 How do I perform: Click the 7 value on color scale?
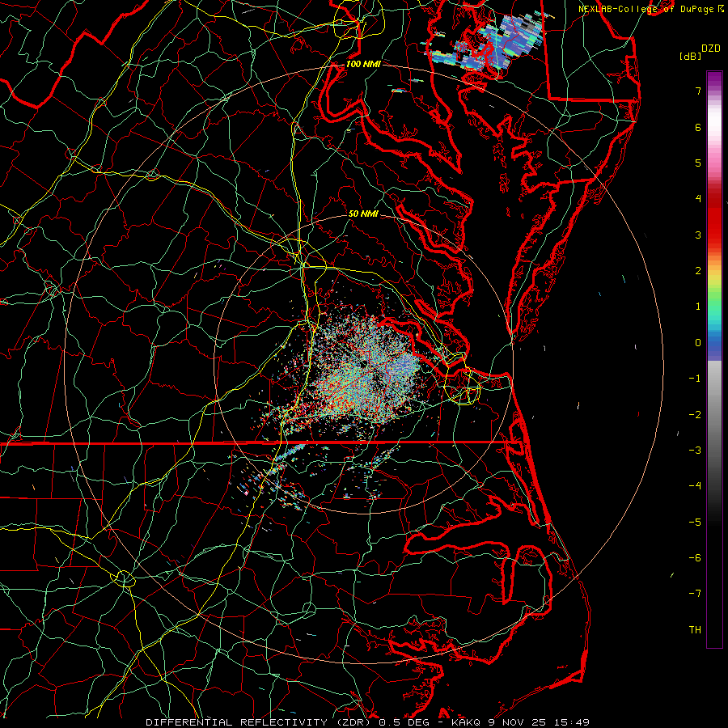698,91
